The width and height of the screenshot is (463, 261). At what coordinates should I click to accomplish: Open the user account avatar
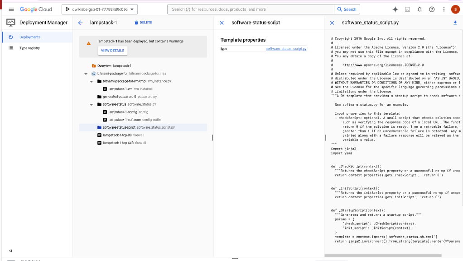(455, 9)
